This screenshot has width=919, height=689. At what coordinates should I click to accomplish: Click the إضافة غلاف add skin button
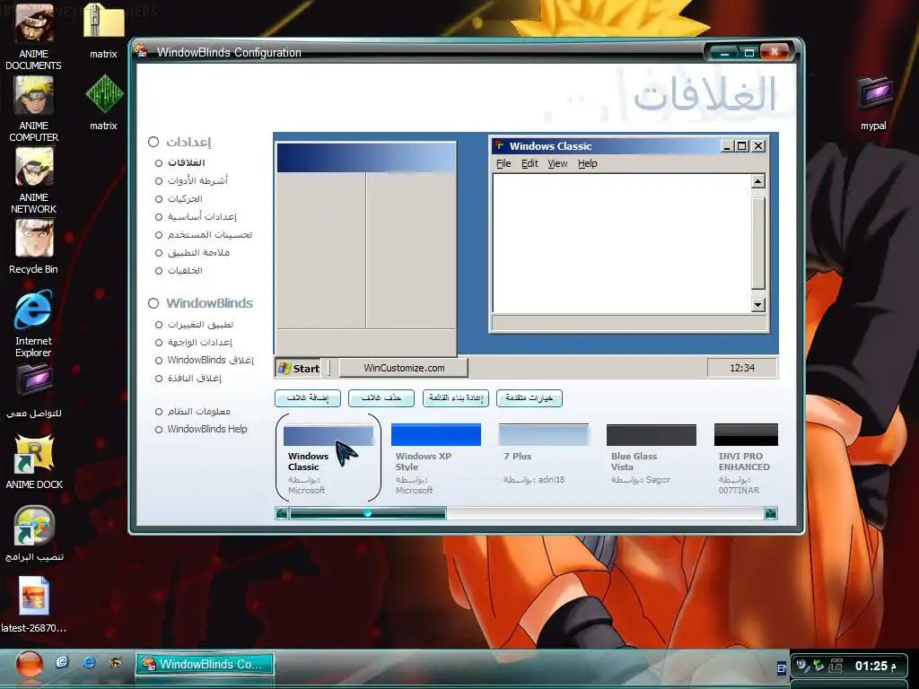point(308,398)
